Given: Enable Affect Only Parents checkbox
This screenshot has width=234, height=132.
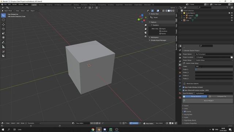Looking at the screenshot, I should pyautogui.click(x=160, y=34).
